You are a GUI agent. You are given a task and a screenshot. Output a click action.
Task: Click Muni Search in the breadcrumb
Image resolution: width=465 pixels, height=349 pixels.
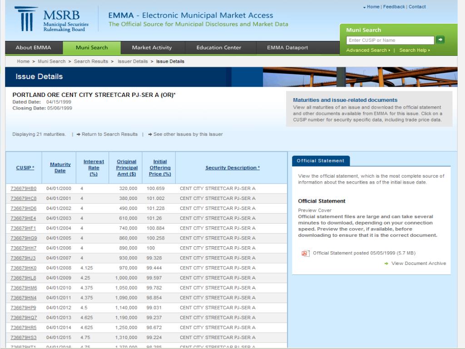[x=52, y=61]
